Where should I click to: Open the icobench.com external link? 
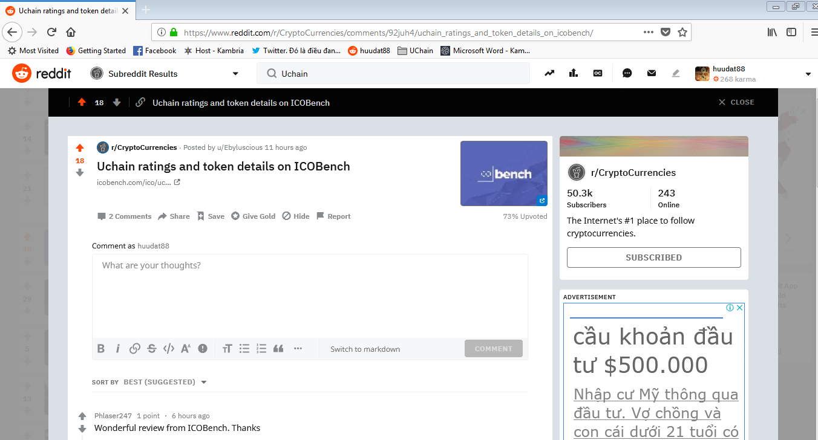click(139, 183)
